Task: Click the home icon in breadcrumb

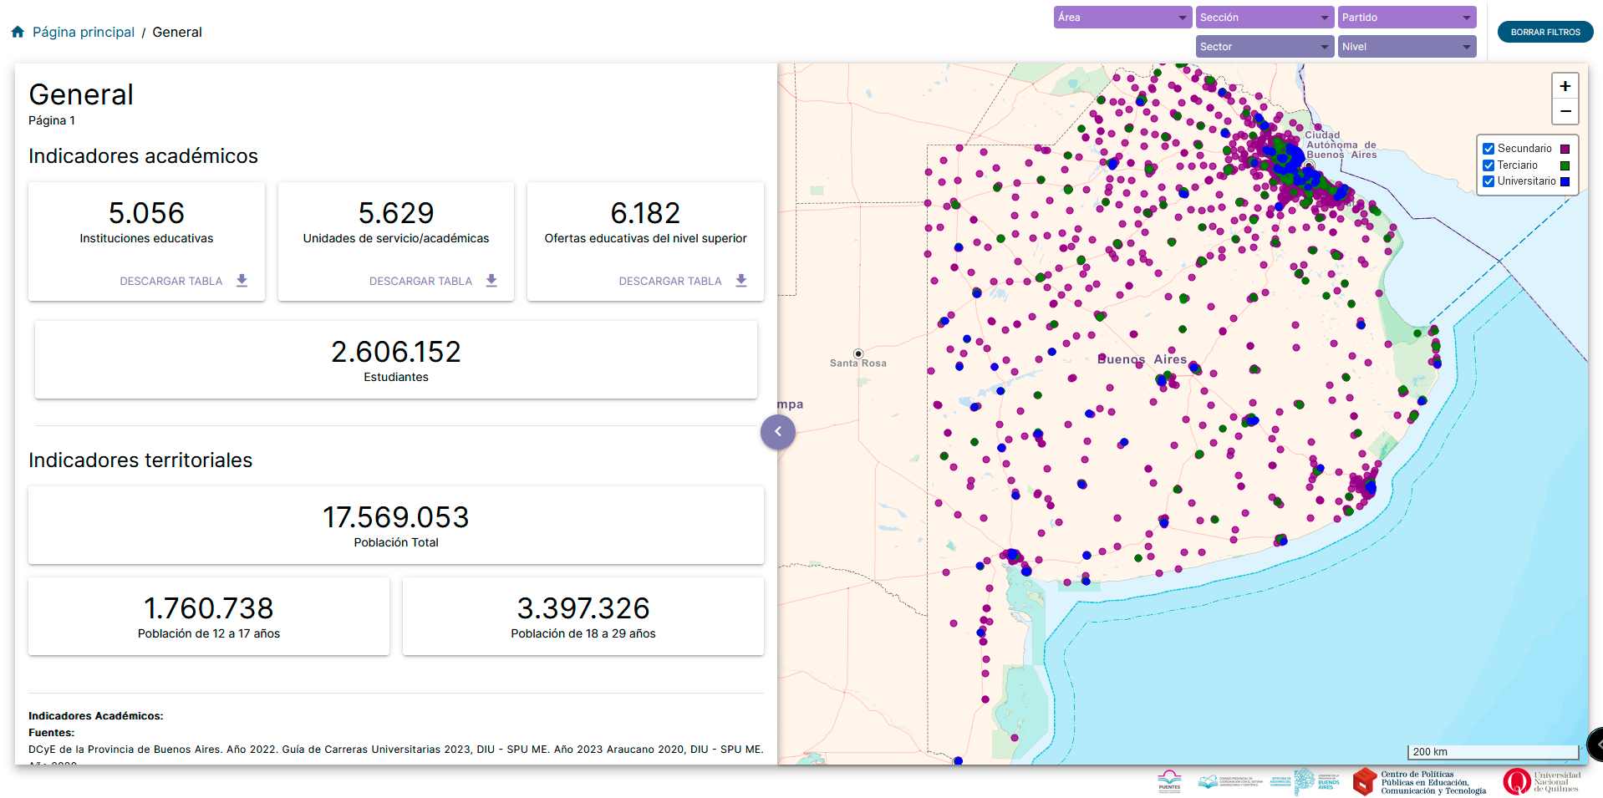Action: [18, 32]
